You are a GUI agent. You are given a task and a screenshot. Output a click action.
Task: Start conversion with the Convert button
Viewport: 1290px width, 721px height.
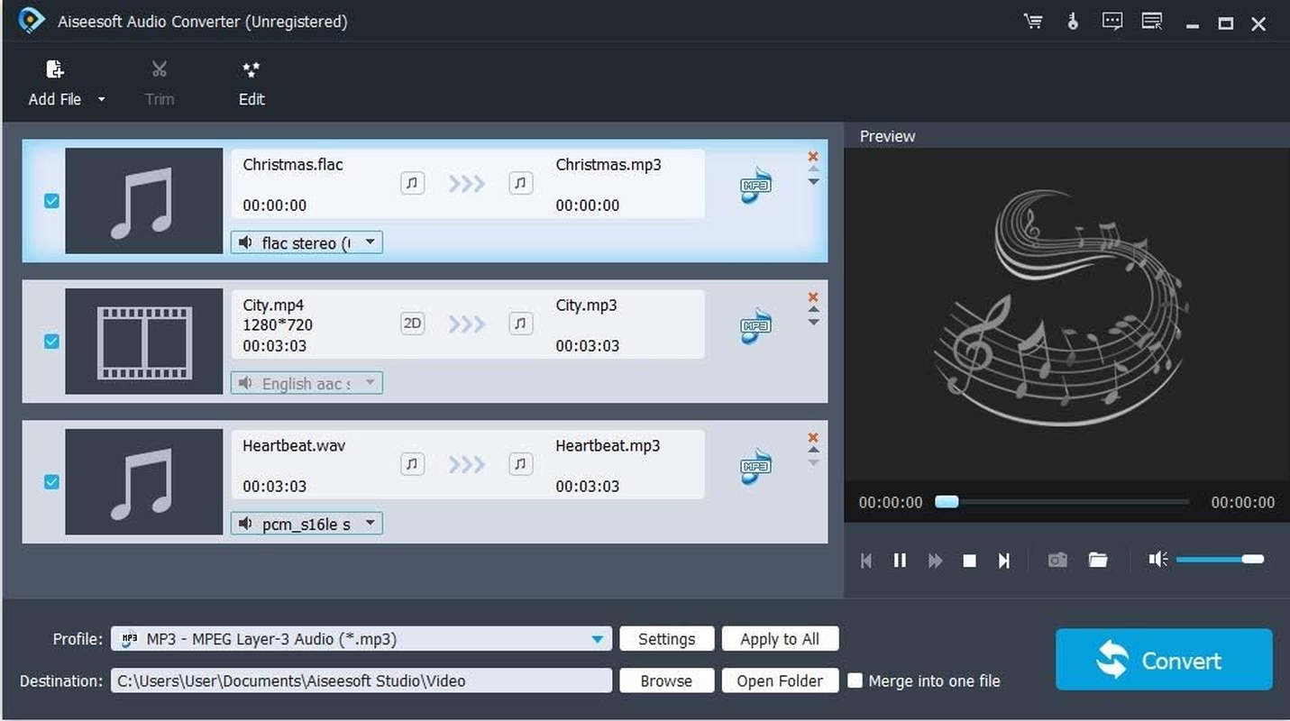point(1163,659)
